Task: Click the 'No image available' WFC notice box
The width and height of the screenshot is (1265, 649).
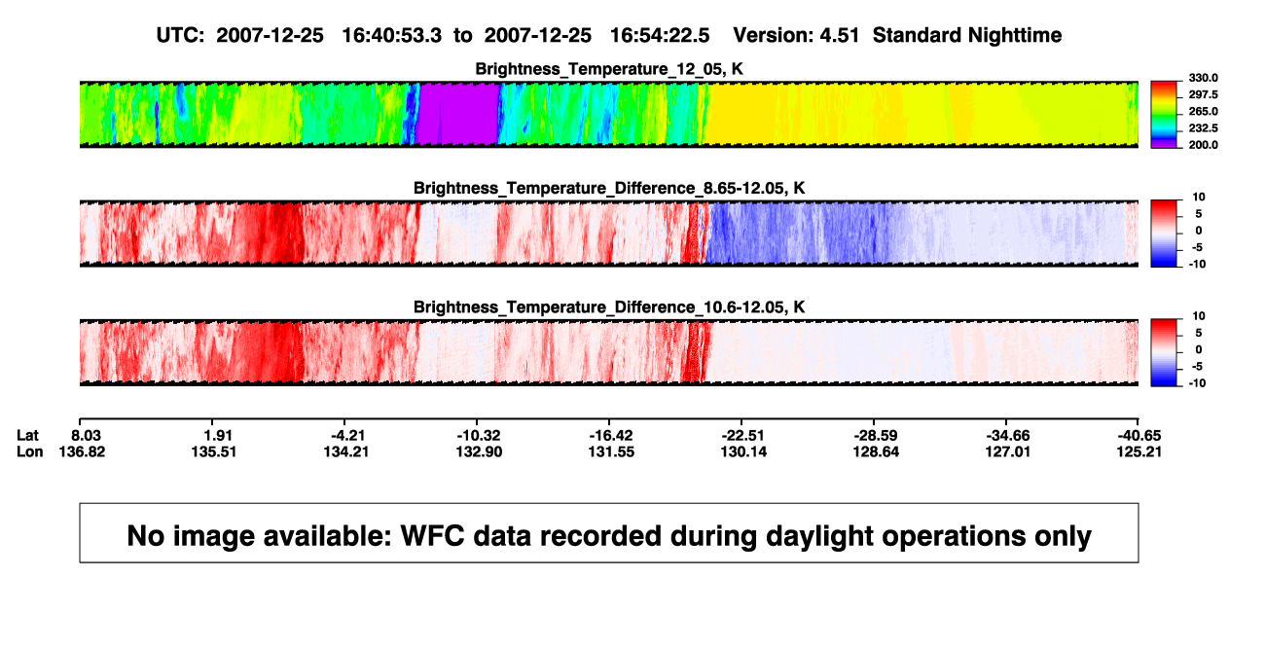Action: (609, 532)
